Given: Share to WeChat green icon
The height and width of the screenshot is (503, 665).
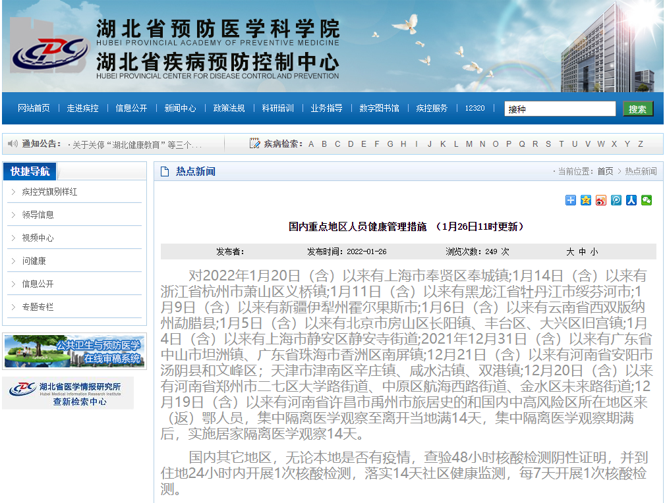Looking at the screenshot, I should coord(646,200).
